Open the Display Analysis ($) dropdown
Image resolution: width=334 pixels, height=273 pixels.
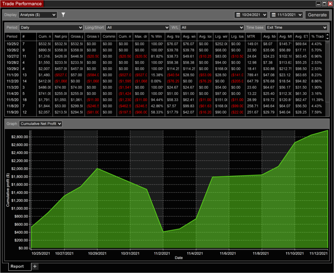tap(38, 15)
